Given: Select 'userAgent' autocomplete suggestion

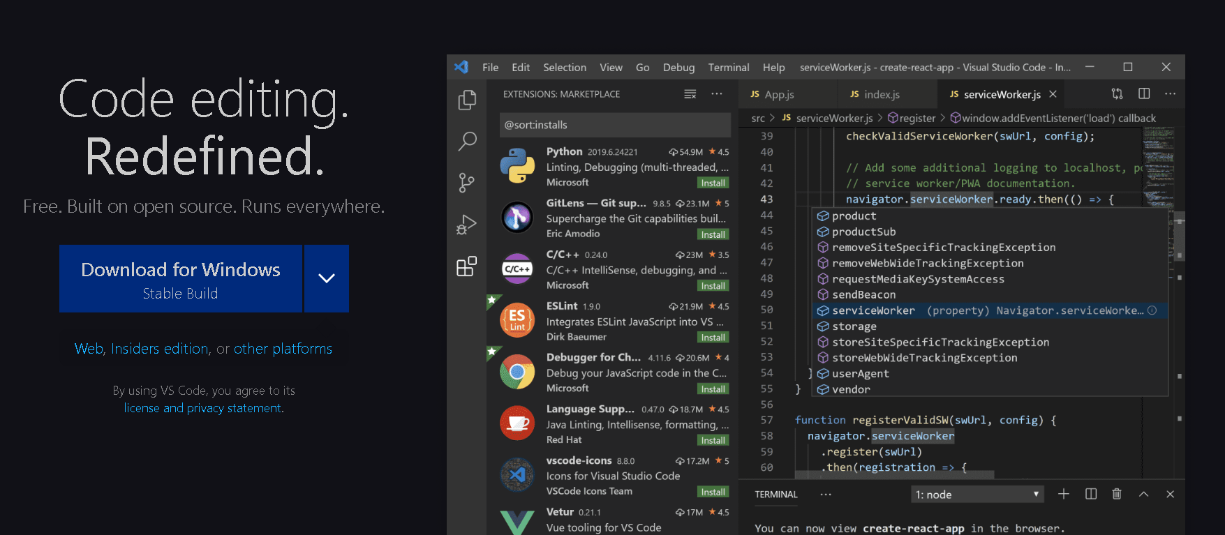Looking at the screenshot, I should pos(990,374).
